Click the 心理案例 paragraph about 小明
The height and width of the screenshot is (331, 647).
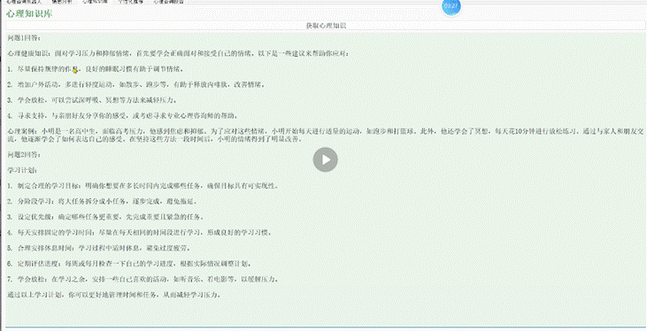(326, 135)
